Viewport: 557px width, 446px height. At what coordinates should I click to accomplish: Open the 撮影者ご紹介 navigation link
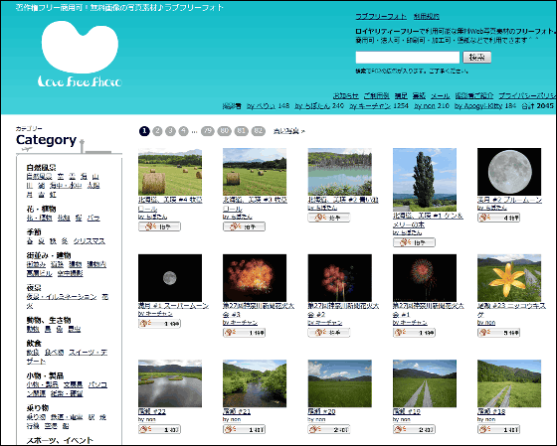(474, 95)
